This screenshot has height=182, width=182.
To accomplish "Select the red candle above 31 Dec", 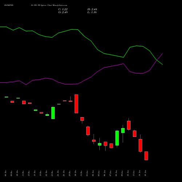I will (x=82, y=119).
